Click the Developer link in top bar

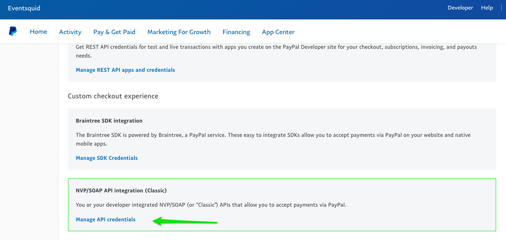coord(460,8)
